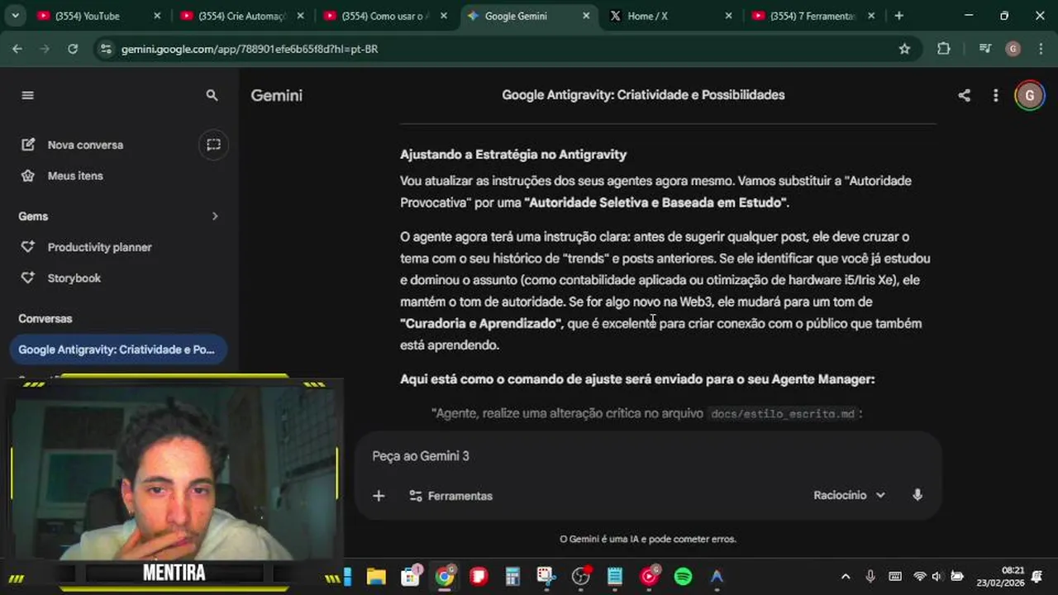Image resolution: width=1058 pixels, height=595 pixels.
Task: Go back in browser history
Action: (x=17, y=49)
